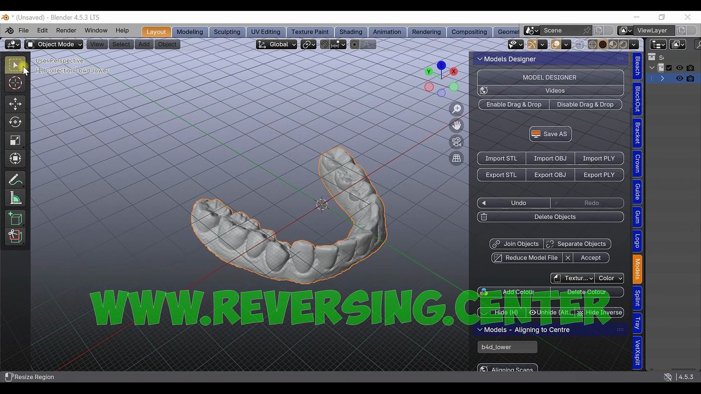Click the green Y axis gizmo ball

coord(429,72)
